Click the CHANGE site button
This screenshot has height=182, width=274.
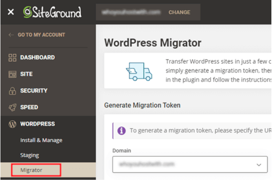coord(179,12)
